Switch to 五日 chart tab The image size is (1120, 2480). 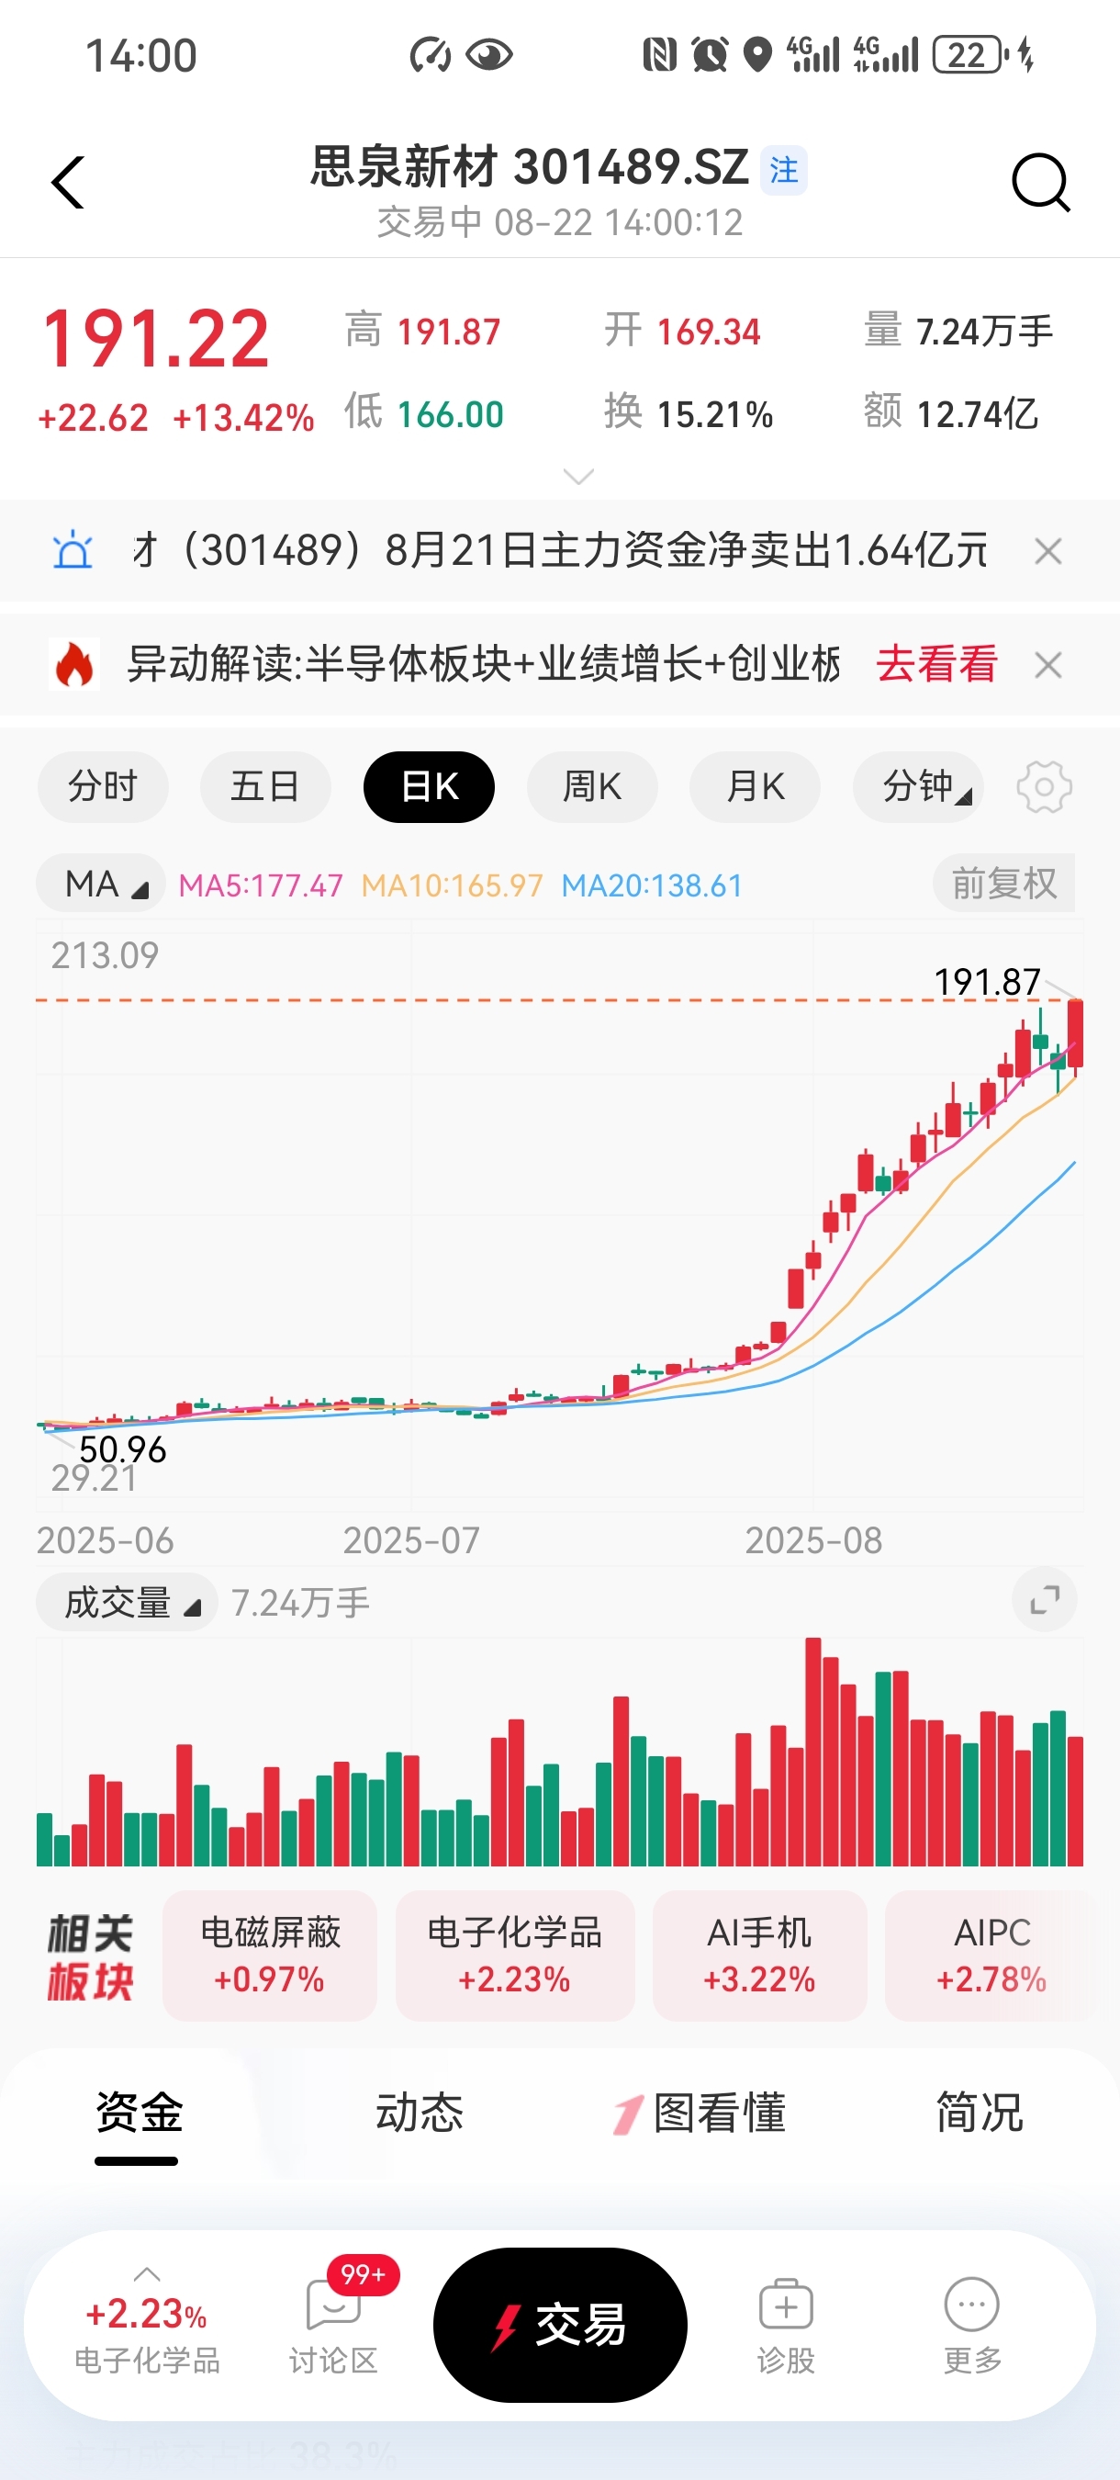click(x=265, y=786)
